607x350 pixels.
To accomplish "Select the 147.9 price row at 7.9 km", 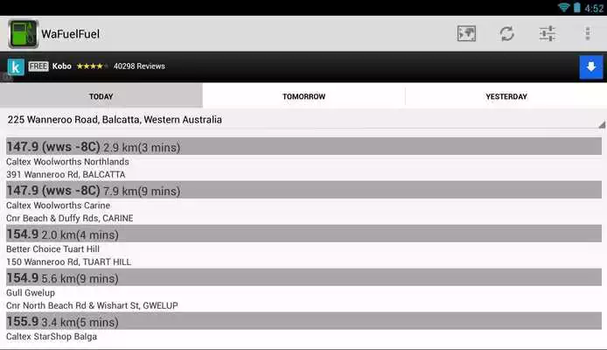I will (x=303, y=190).
